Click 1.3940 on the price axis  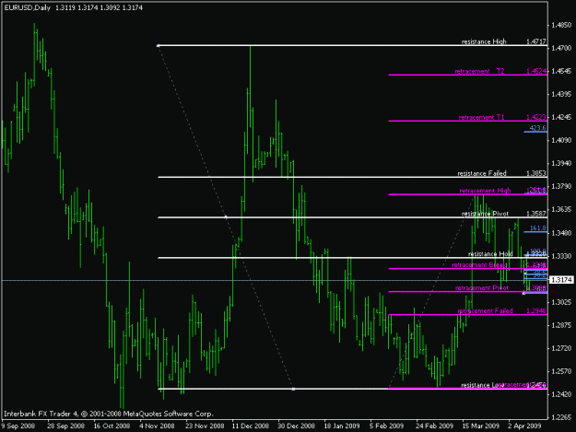[x=561, y=163]
